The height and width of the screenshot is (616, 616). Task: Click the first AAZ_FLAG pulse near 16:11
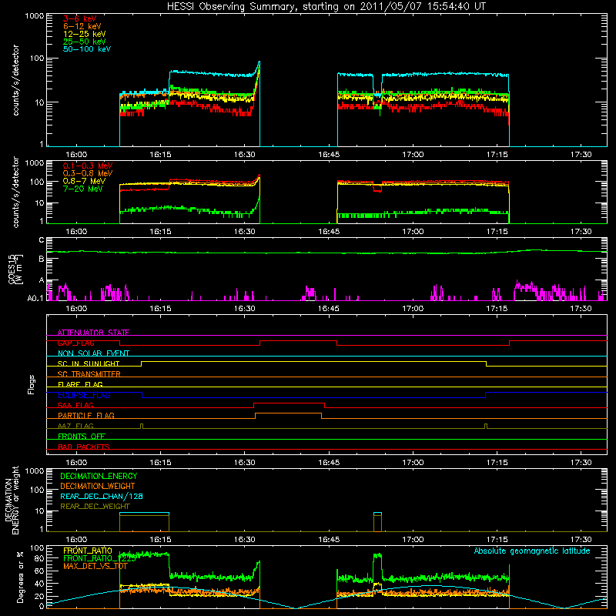[142, 426]
